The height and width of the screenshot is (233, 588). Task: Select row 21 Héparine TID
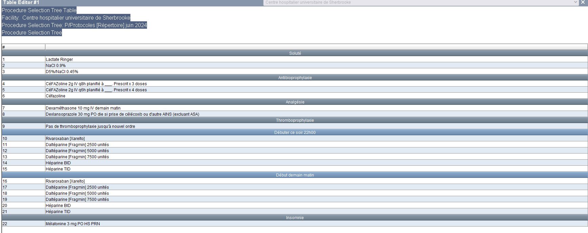[x=58, y=212]
